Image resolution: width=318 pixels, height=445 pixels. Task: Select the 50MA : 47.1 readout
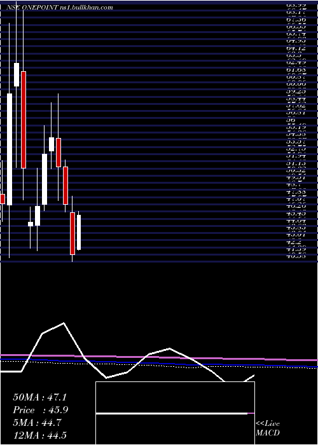tap(40, 397)
